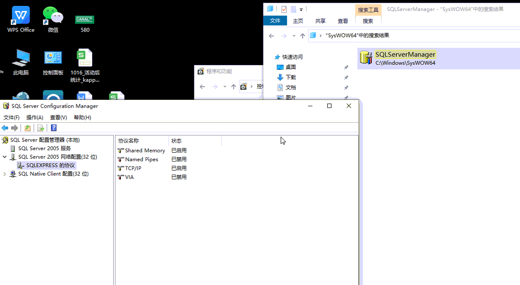Viewport: 520px width, 285px height.
Task: Click the 搜索工具 contextual tab header
Action: 368,10
